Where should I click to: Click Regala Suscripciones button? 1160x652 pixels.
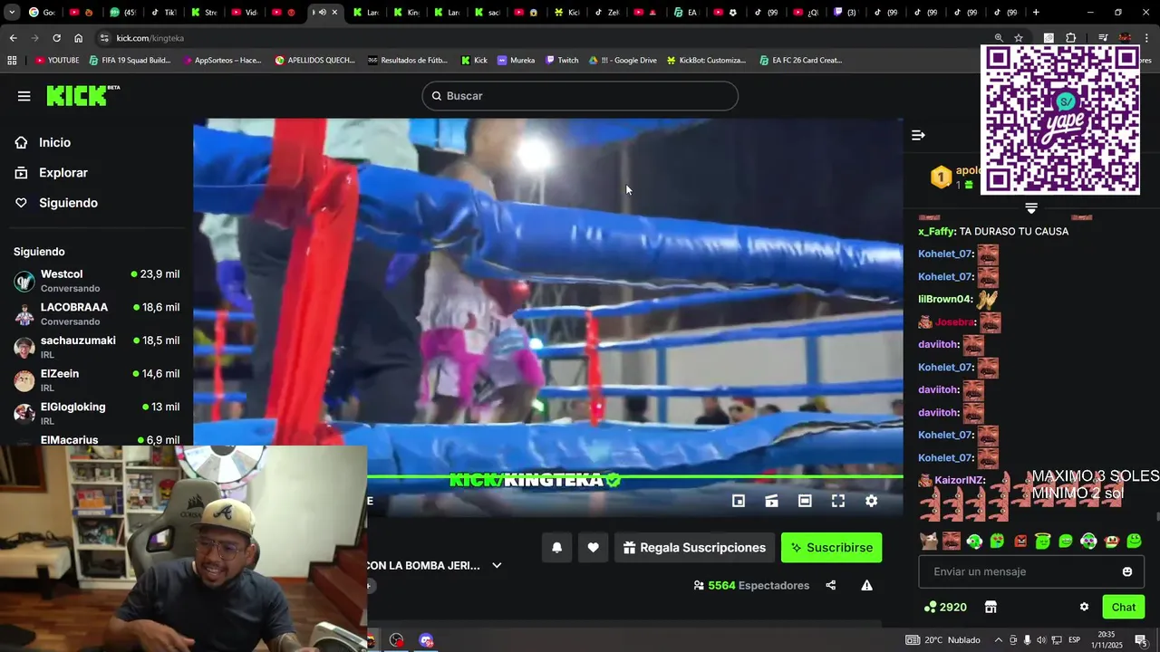tap(694, 547)
